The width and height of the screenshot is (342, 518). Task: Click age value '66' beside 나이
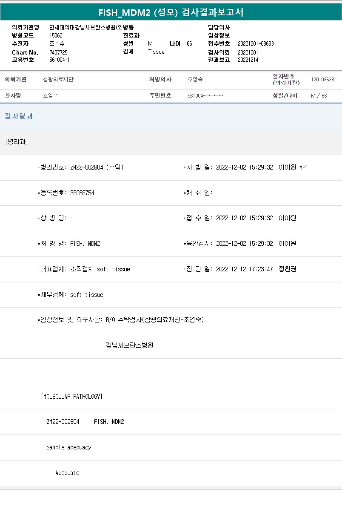coord(189,44)
